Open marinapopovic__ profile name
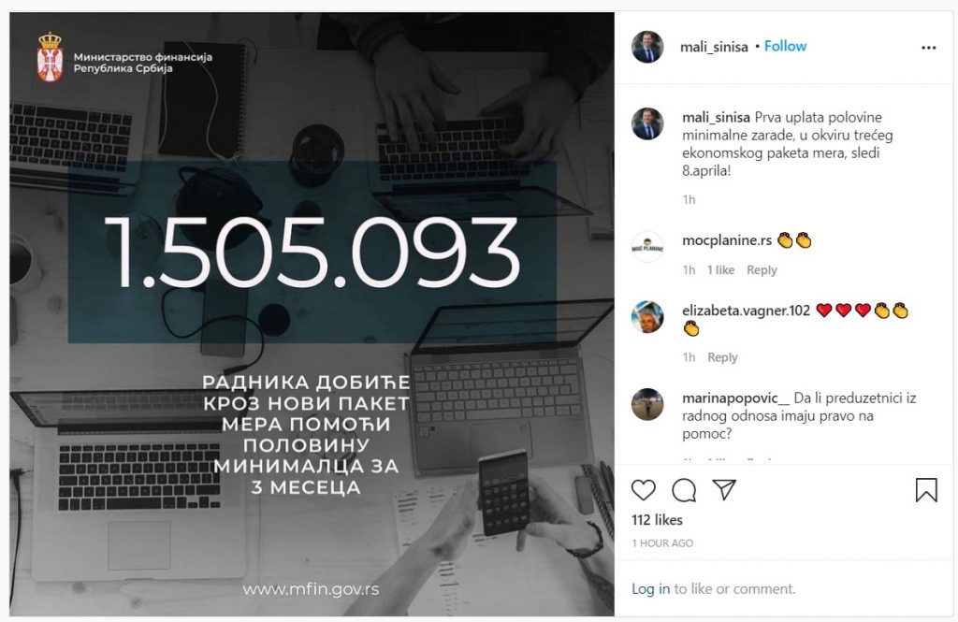The height and width of the screenshot is (622, 958). (x=735, y=398)
